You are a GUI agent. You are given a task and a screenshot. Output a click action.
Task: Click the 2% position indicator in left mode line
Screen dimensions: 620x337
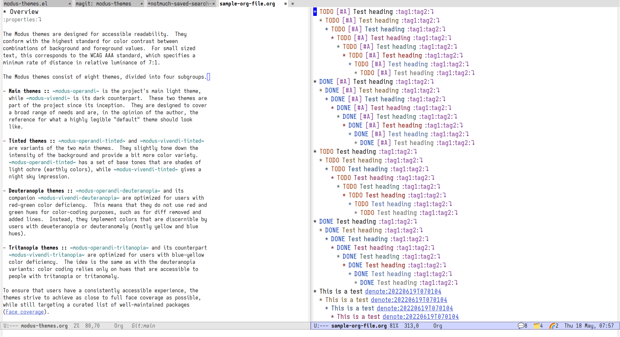(x=76, y=326)
